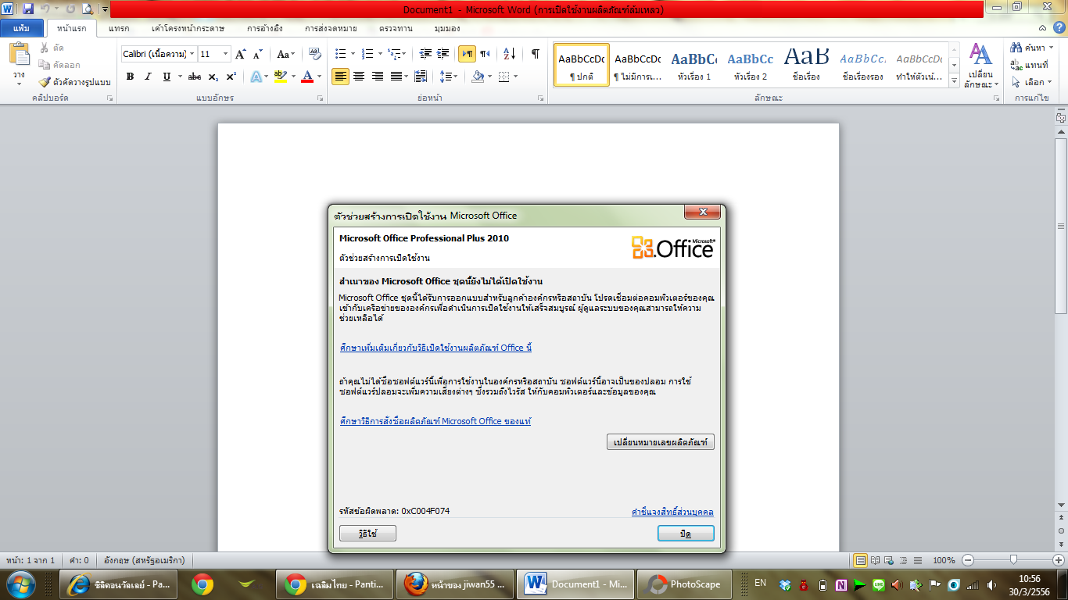Toggle Subscript formatting
This screenshot has width=1068, height=600.
213,77
